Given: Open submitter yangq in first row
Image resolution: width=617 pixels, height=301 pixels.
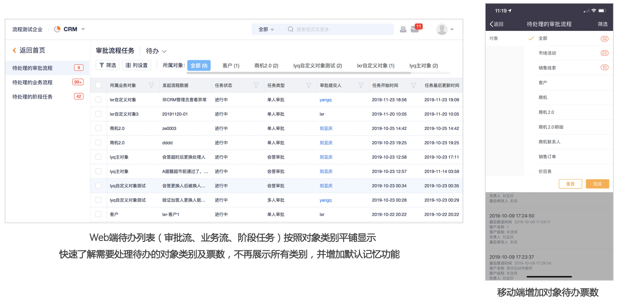Looking at the screenshot, I should coord(325,100).
